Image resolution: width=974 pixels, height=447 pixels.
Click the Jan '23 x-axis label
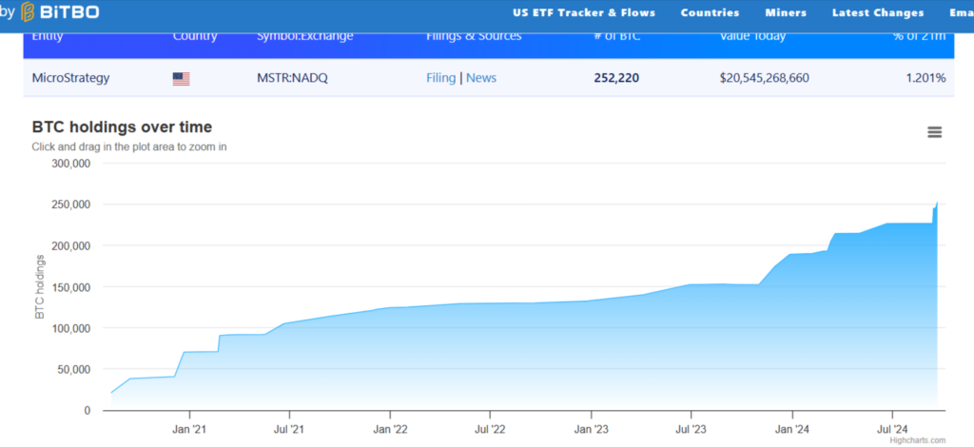[x=591, y=429]
